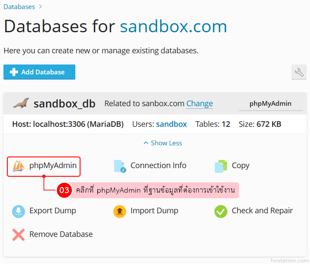
Task: Click the MariaDB seal icon
Action: tap(21, 104)
